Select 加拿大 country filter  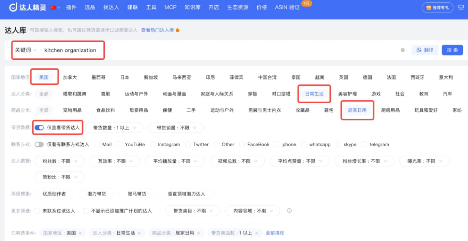pos(70,77)
